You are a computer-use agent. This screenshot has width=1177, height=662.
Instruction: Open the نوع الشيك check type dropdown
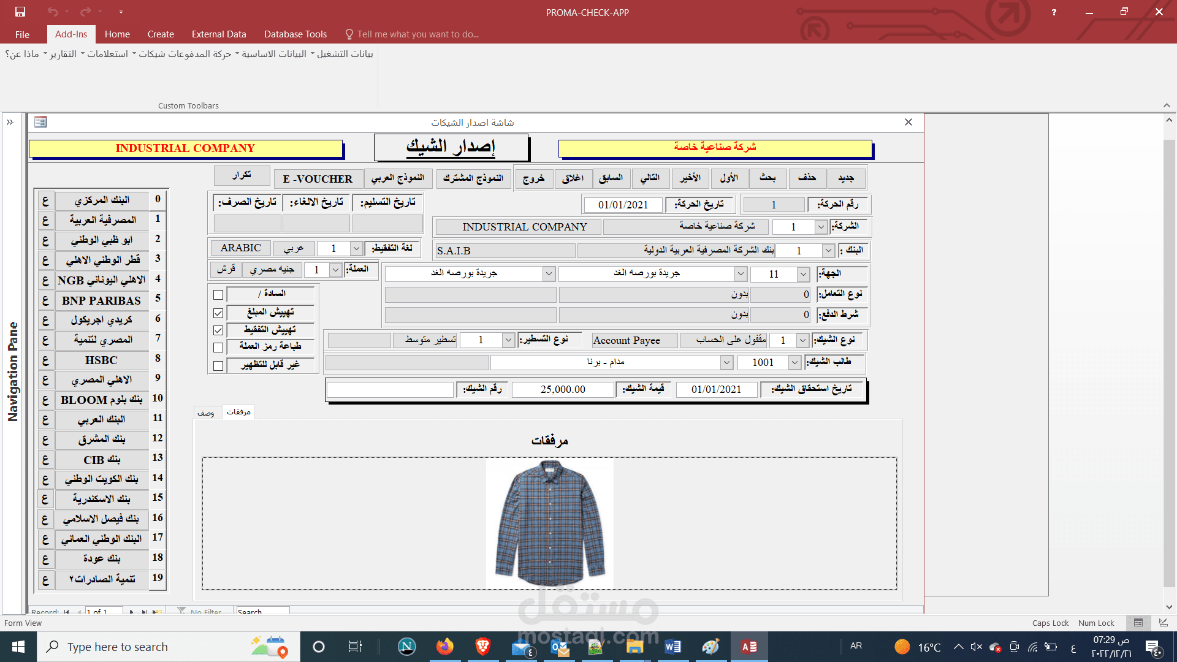tap(802, 340)
